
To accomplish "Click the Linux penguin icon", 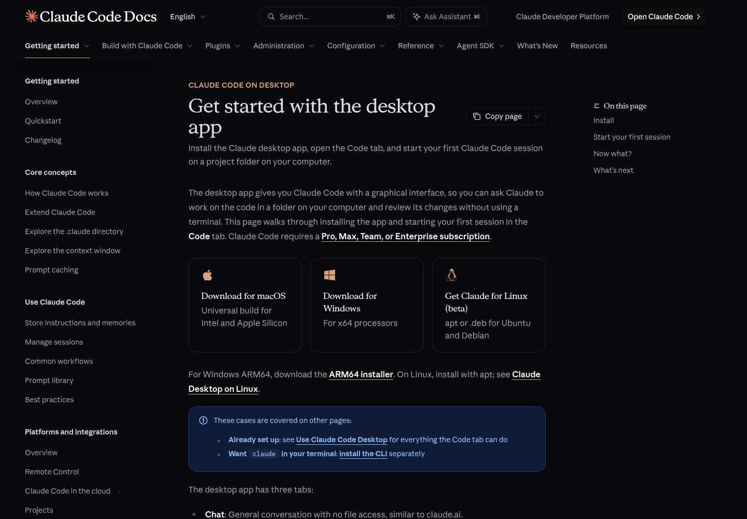I will [451, 275].
